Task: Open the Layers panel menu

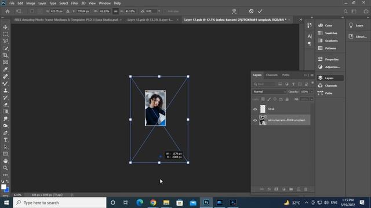Action: click(312, 75)
